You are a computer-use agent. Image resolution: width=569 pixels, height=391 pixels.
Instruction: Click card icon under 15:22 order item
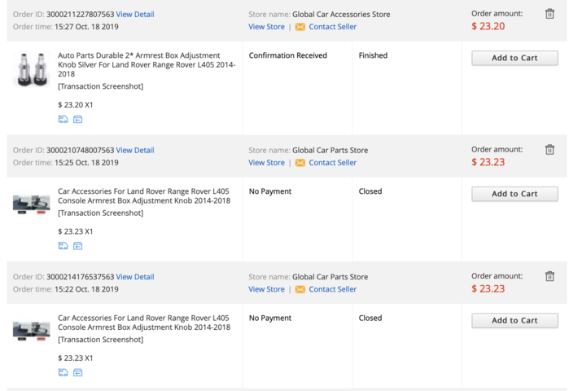77,372
